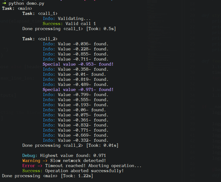Click the 'python demo.py' command text
The image size is (221, 182).
26,3
